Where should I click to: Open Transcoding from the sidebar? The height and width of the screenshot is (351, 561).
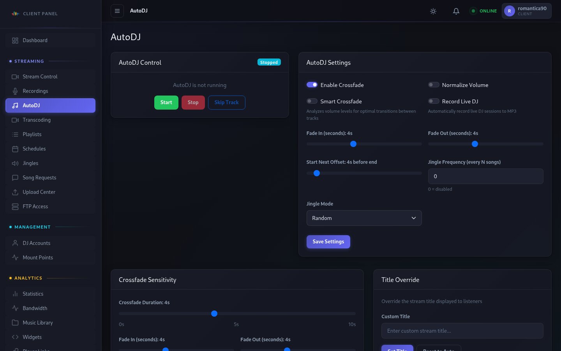(36, 120)
